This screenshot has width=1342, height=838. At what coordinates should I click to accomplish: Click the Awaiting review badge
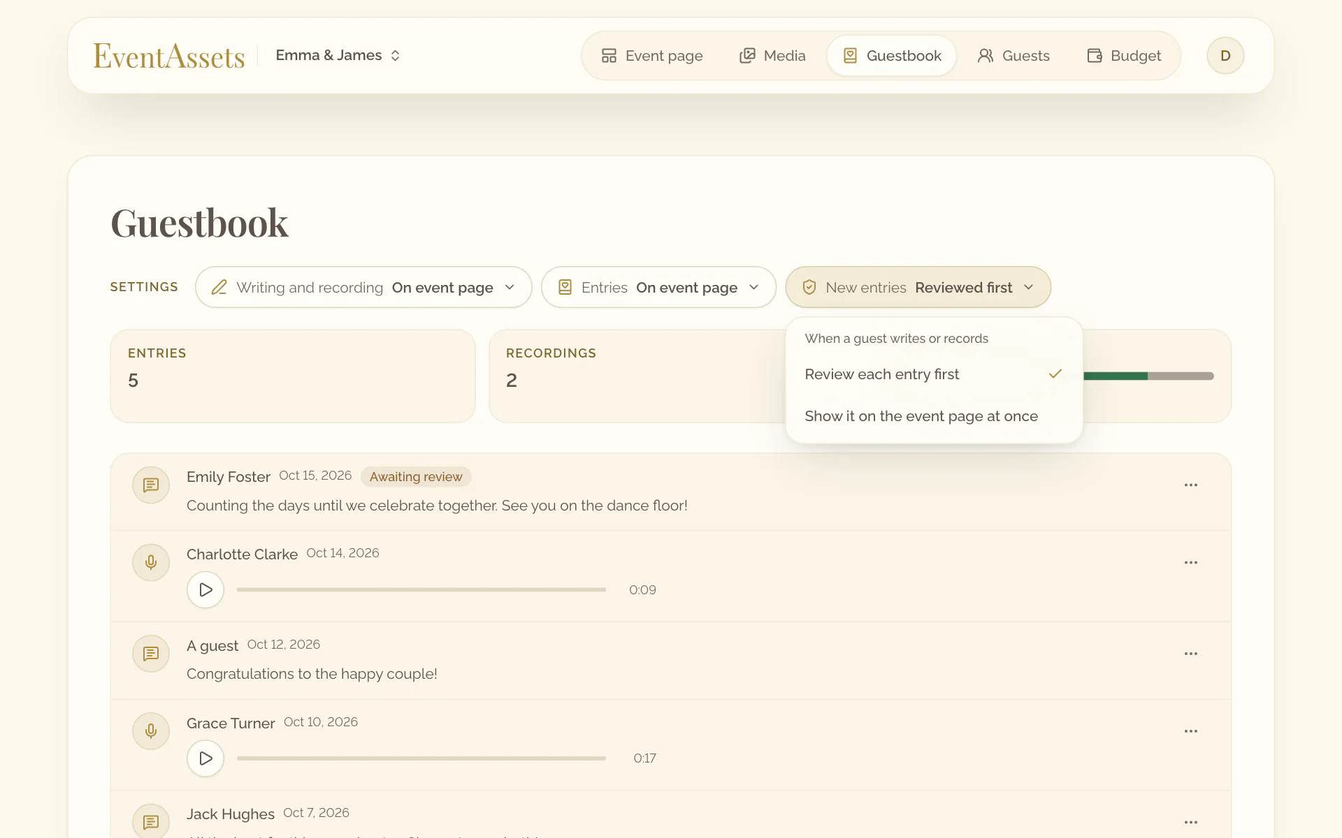(x=416, y=477)
